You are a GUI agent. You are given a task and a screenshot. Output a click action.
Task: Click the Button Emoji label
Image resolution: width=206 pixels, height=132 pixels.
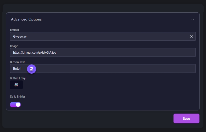click(x=18, y=78)
